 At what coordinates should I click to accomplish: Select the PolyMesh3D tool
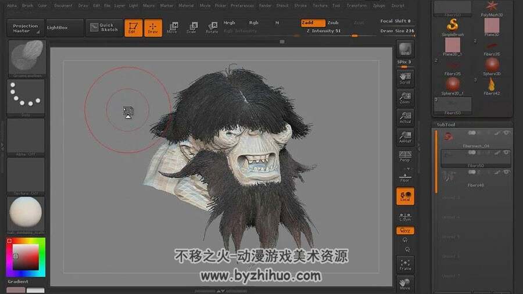pyautogui.click(x=492, y=8)
